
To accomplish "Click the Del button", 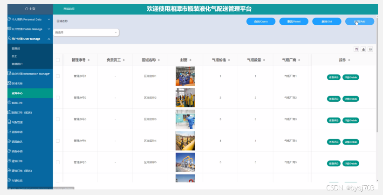I will [327, 21].
